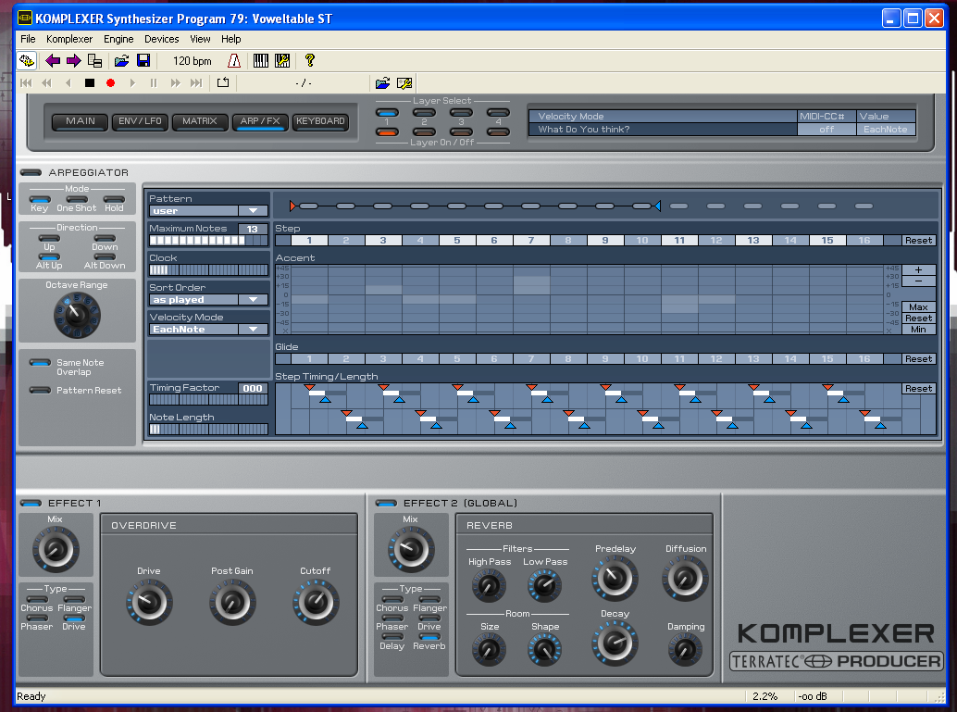Show the piano keyboard icon

point(261,60)
